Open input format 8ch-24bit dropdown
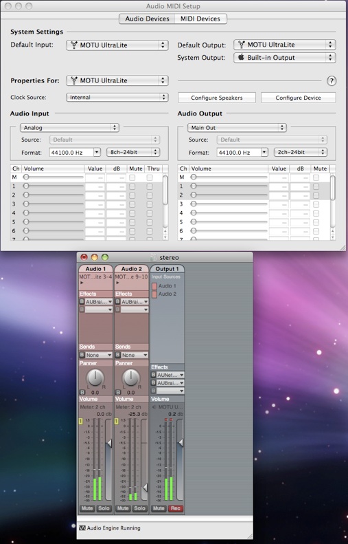The image size is (348, 544). click(x=133, y=152)
